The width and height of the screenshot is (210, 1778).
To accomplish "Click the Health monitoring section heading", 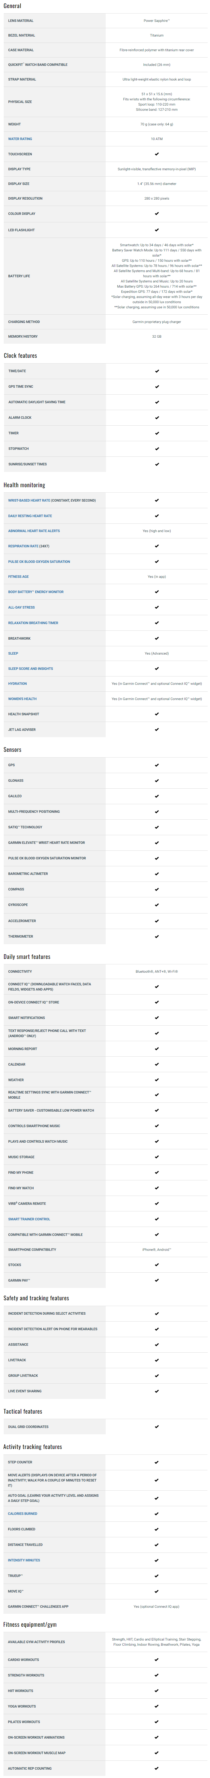I will coord(24,485).
